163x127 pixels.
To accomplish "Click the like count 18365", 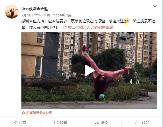I will click(145, 123).
